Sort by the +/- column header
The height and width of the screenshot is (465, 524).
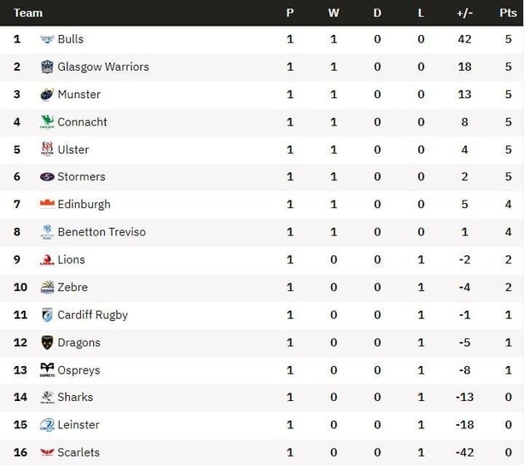click(464, 13)
